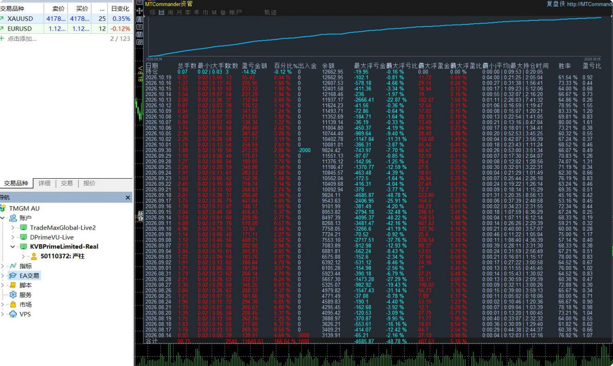Click the 账户 accounts people icon
This screenshot has width=613, height=366.
[13, 218]
